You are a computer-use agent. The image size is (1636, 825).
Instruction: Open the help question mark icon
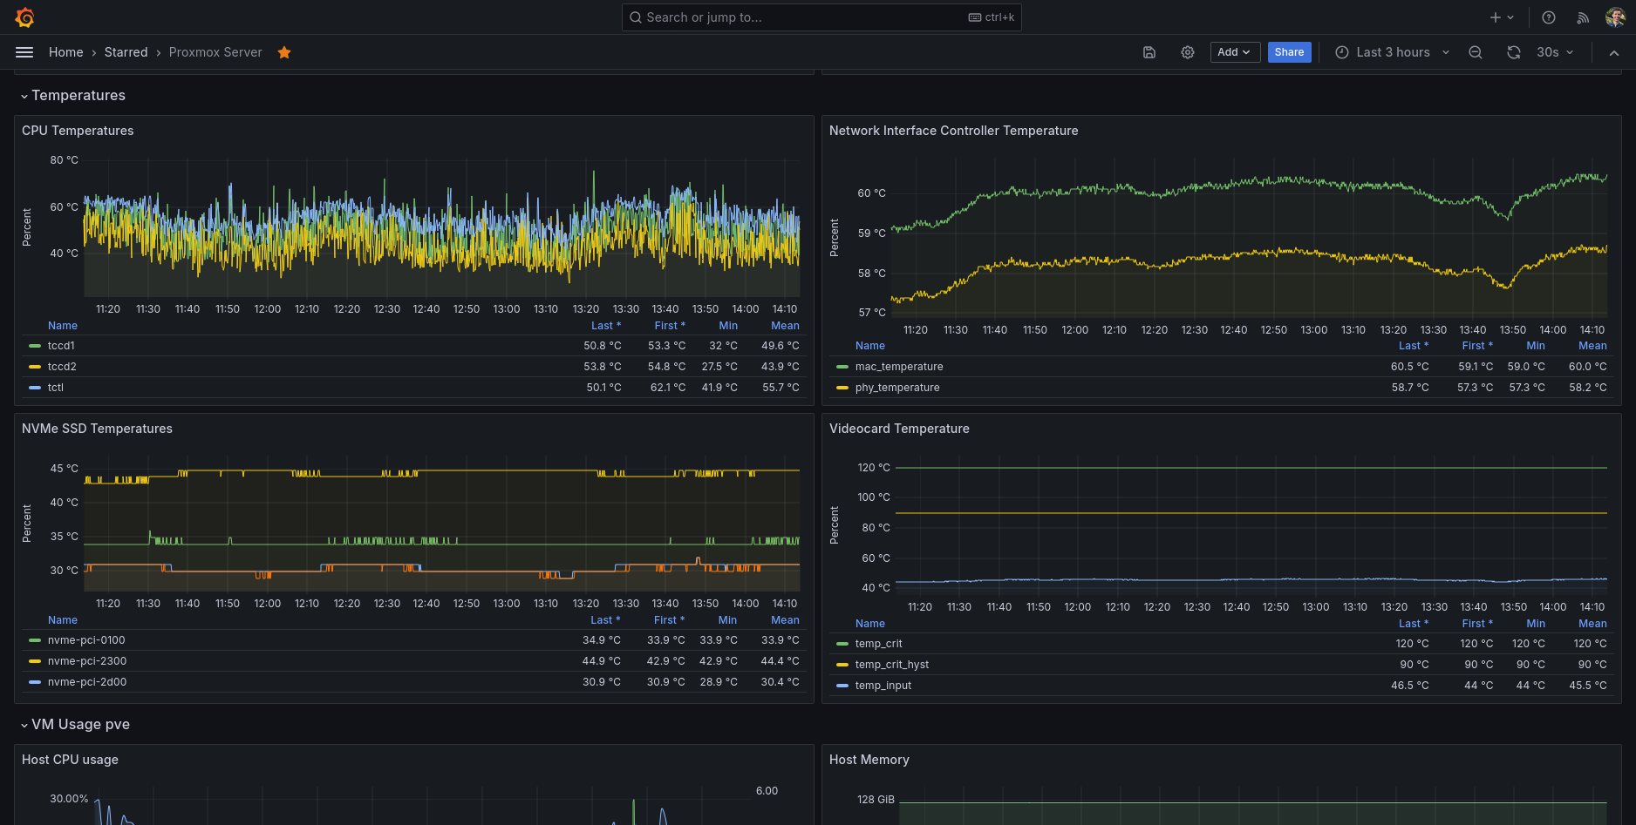(x=1549, y=17)
